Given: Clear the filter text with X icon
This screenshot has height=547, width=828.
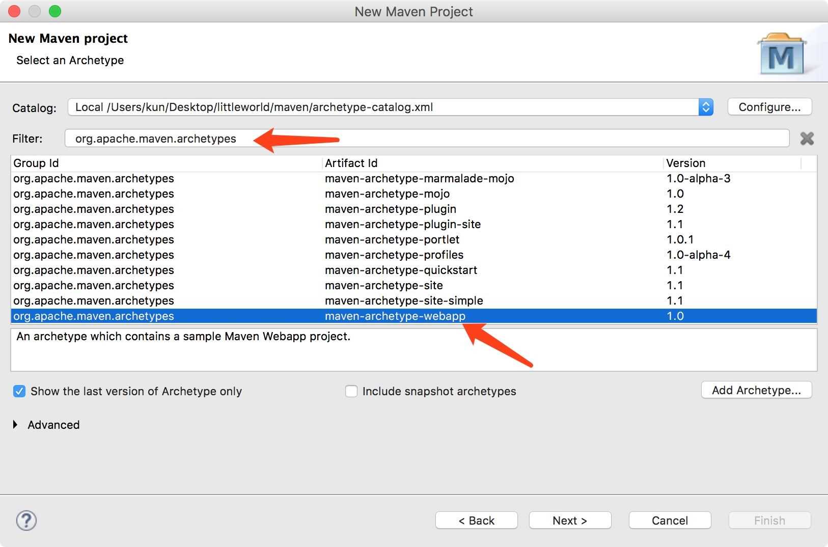Looking at the screenshot, I should pos(807,139).
